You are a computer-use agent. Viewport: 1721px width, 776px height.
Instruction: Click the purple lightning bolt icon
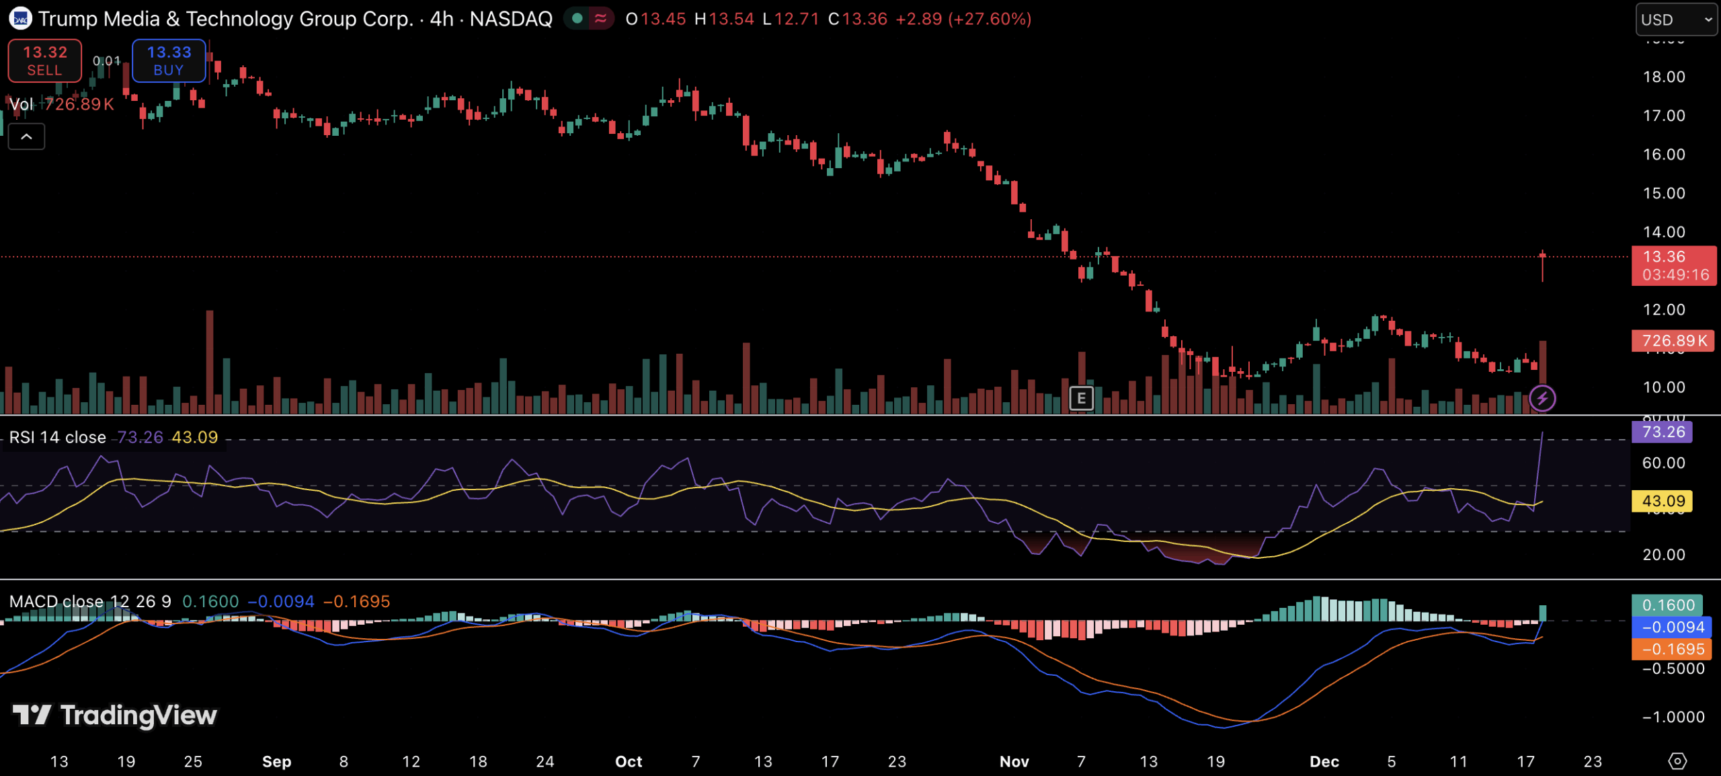pos(1542,398)
